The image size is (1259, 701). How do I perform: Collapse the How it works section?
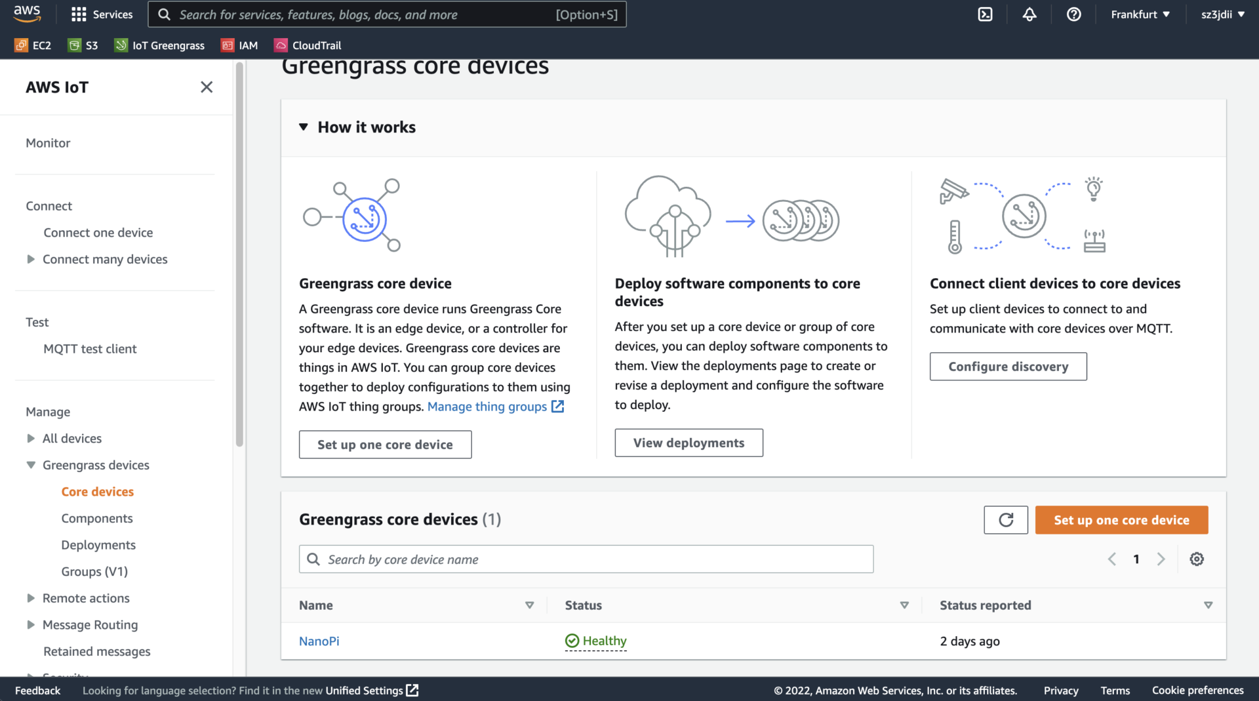tap(304, 127)
